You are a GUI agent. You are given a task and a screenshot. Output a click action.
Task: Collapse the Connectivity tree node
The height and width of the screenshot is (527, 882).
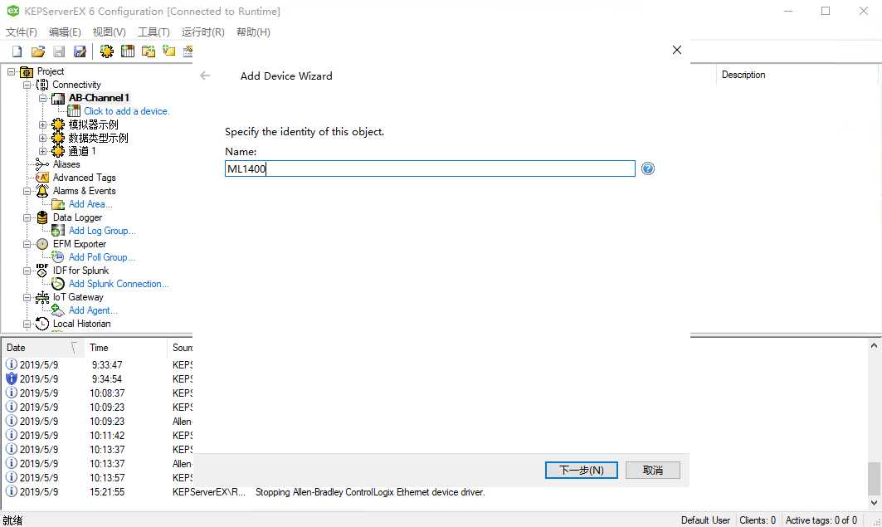pos(27,85)
